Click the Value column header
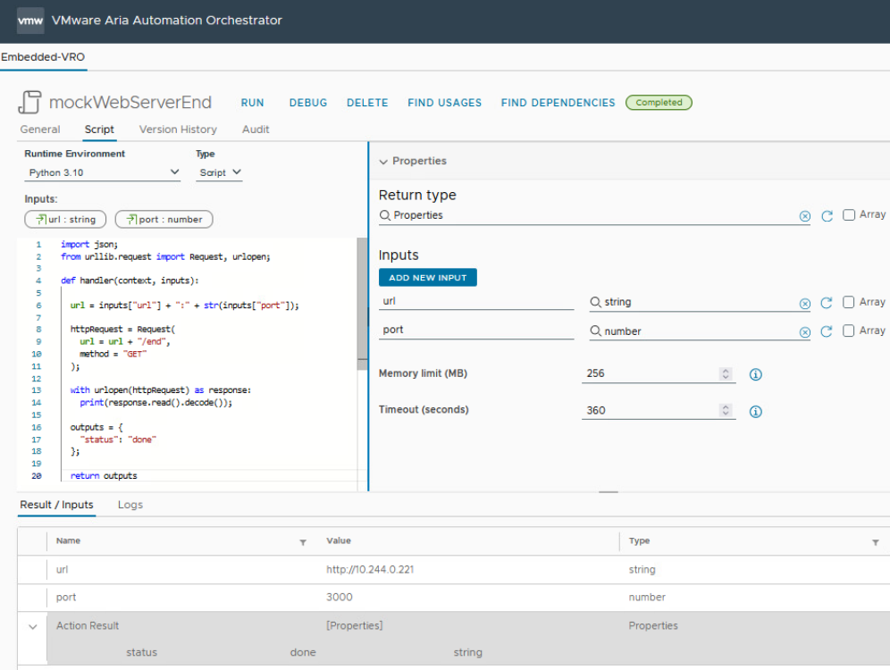 tap(339, 540)
